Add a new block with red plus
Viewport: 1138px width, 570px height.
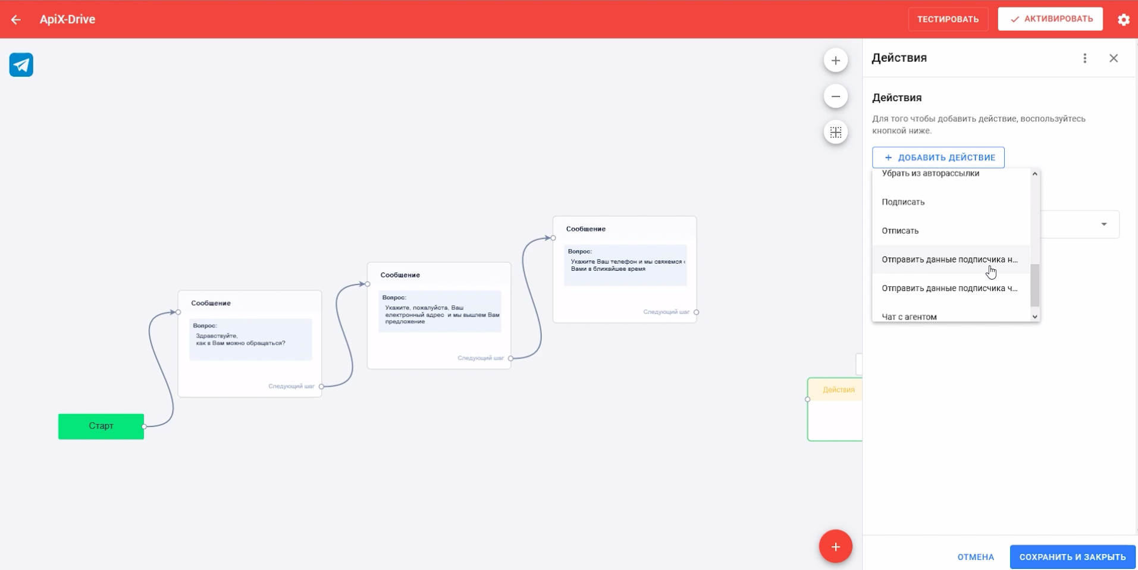click(x=835, y=546)
